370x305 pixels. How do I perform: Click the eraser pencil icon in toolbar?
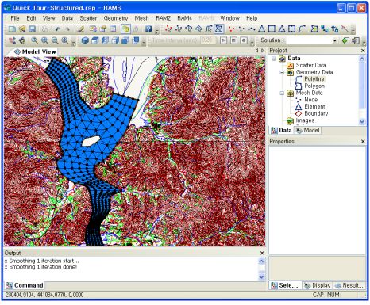point(80,29)
